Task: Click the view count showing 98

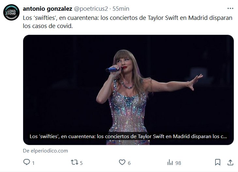Action: 178,163
